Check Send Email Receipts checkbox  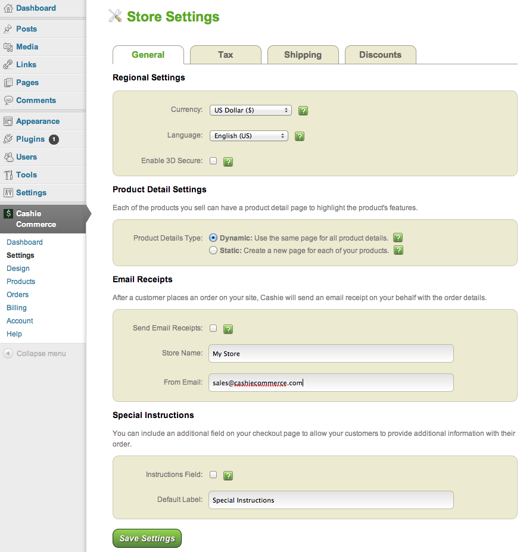213,328
